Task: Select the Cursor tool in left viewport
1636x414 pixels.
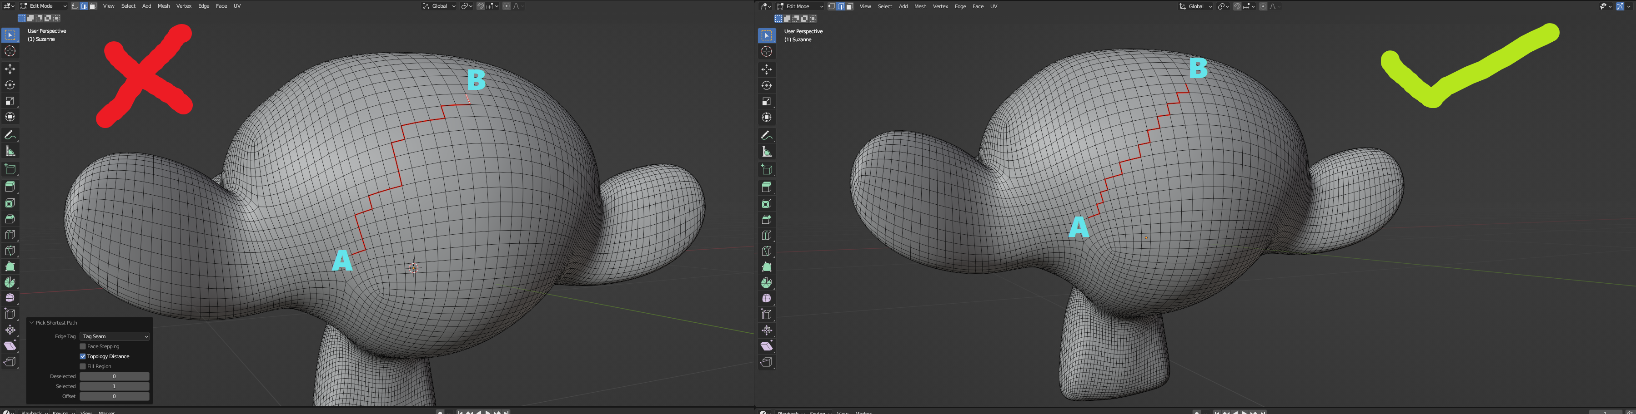Action: [10, 51]
